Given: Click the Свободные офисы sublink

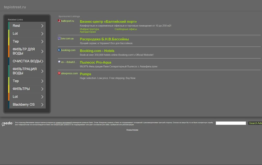Looking at the screenshot, I should (126, 29).
